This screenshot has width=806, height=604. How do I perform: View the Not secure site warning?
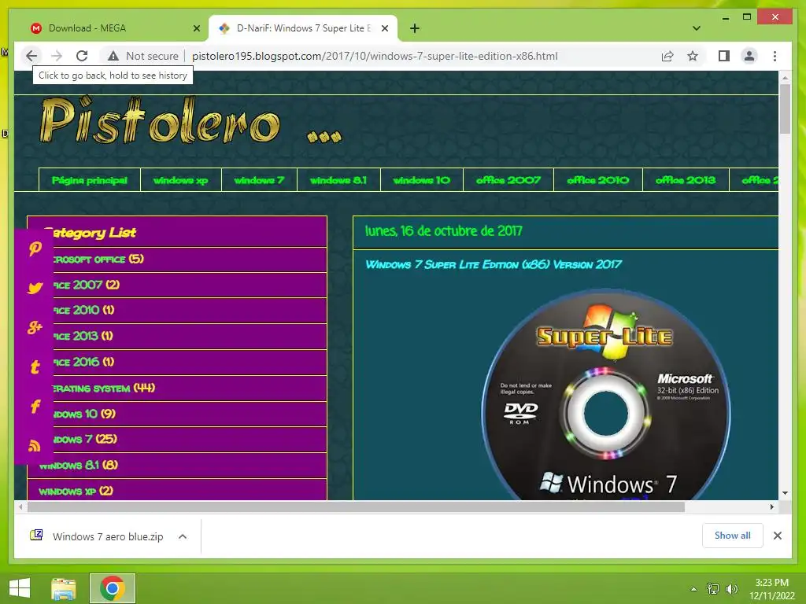[x=143, y=56]
